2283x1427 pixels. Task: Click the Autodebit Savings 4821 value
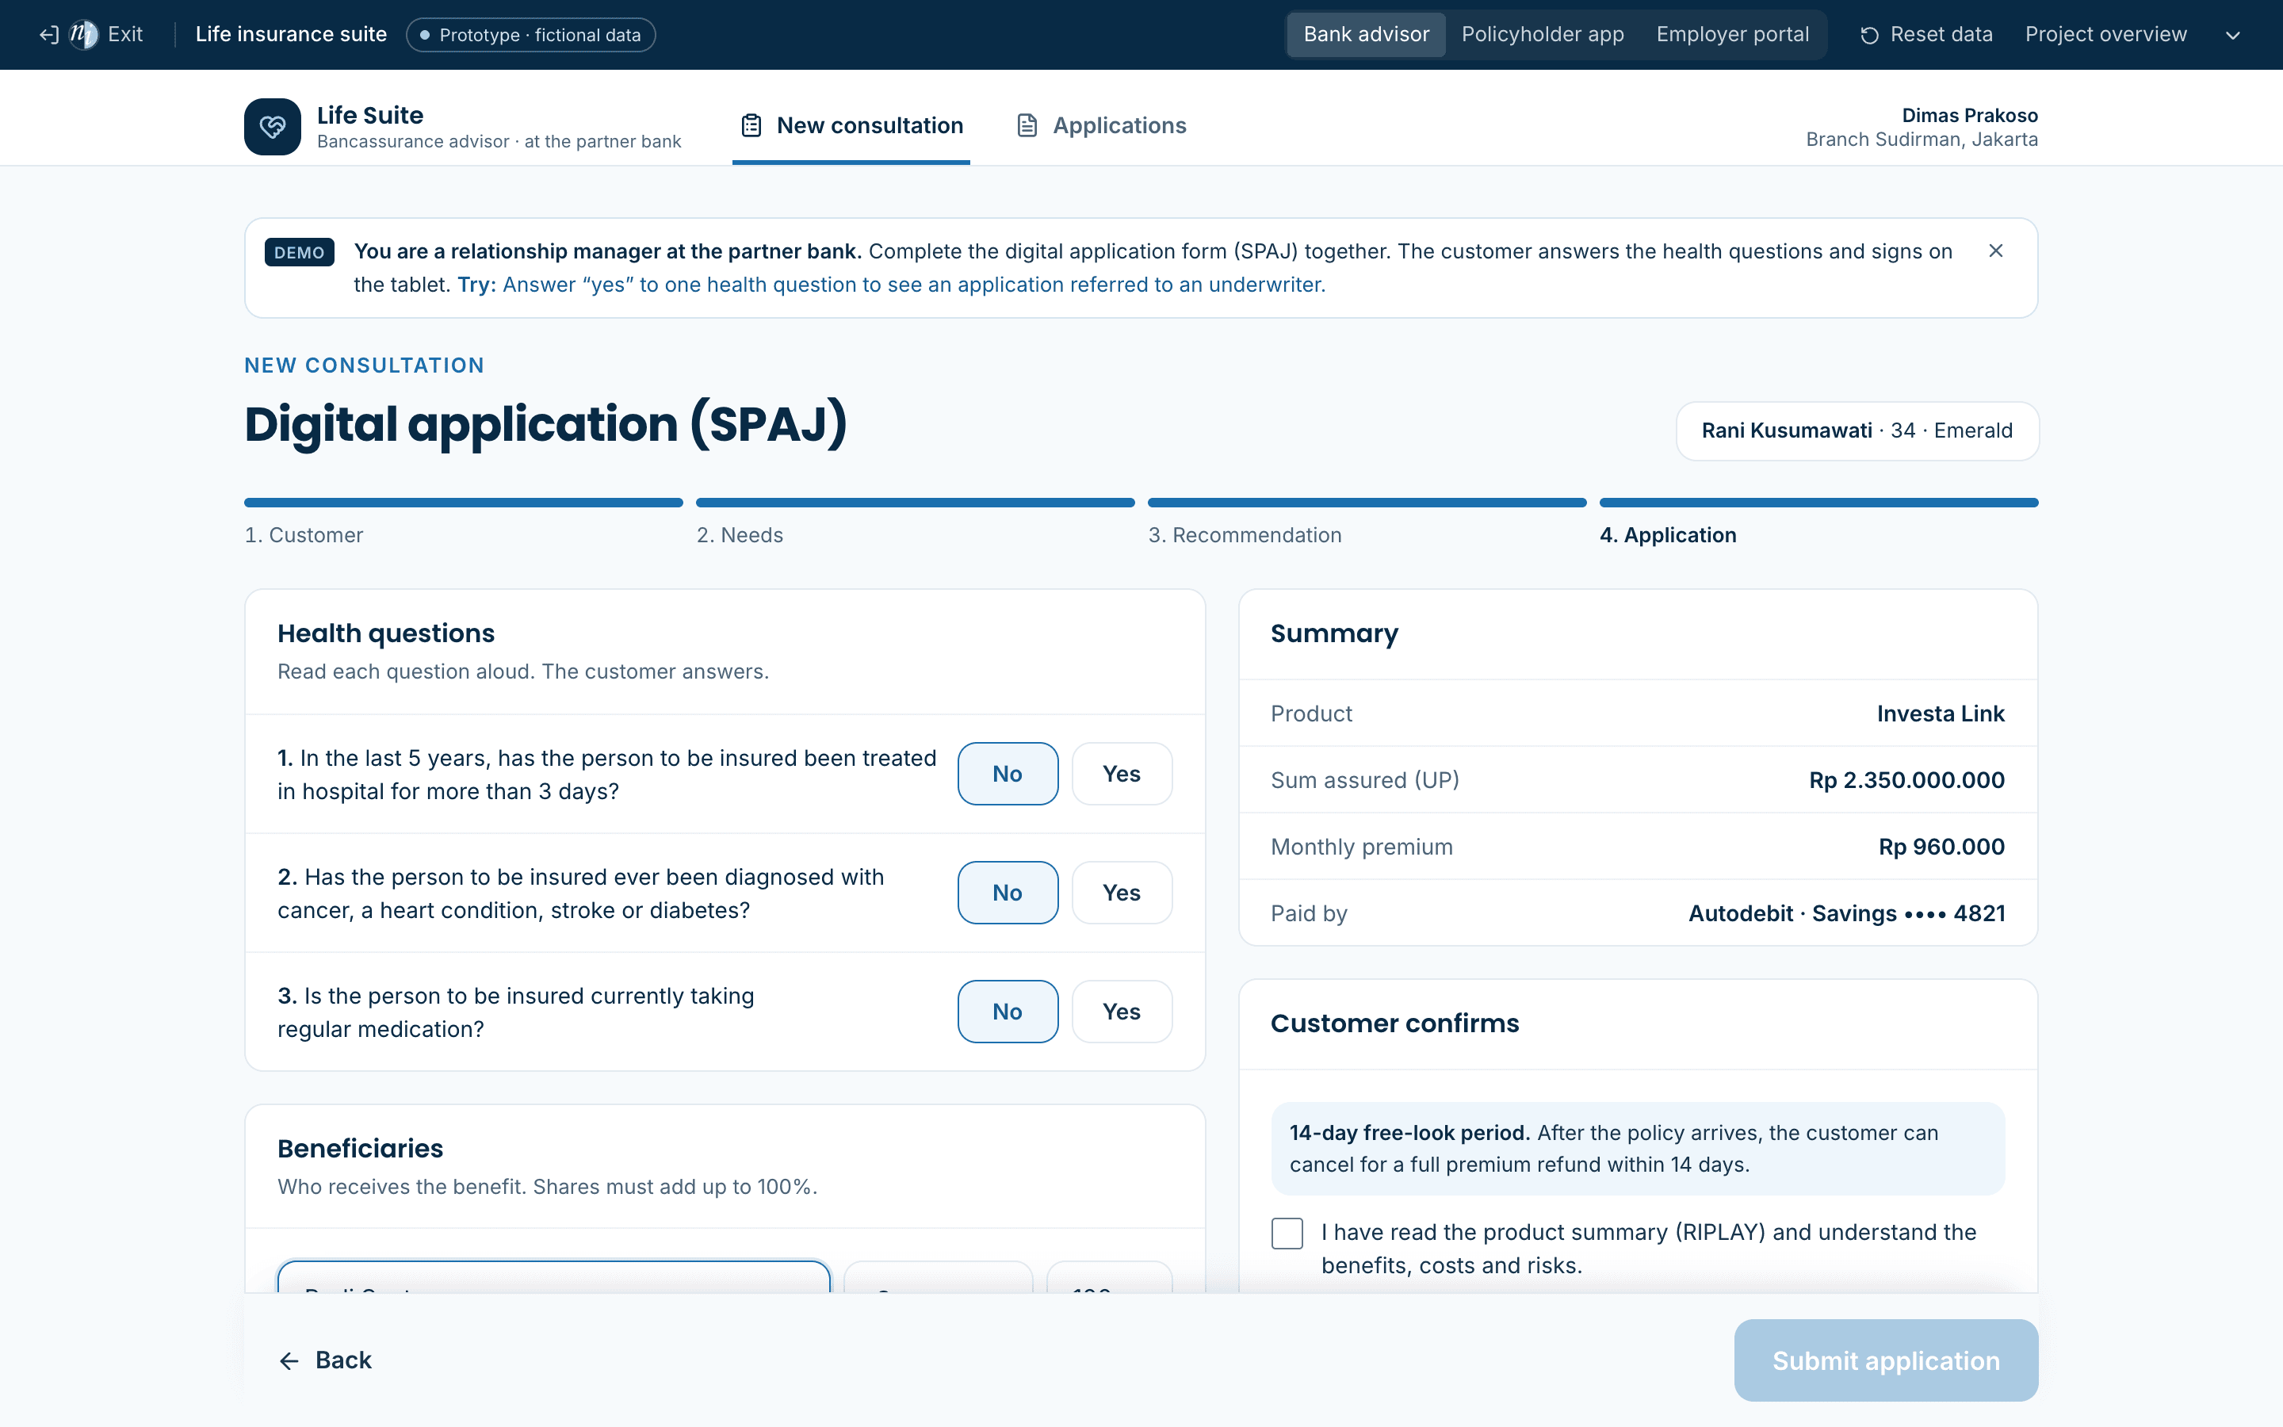coord(1846,913)
